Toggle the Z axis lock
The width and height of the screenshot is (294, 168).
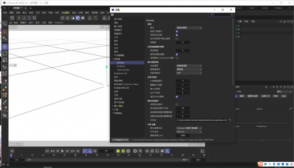(29, 18)
